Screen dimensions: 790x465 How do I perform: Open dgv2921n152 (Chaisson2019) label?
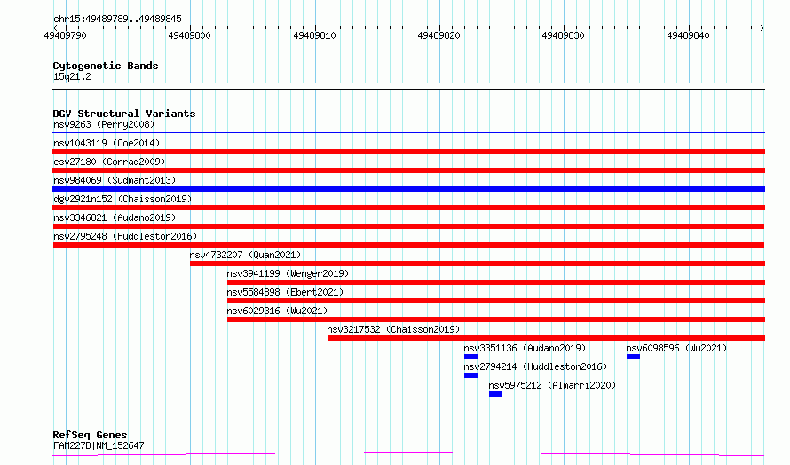pyautogui.click(x=122, y=199)
